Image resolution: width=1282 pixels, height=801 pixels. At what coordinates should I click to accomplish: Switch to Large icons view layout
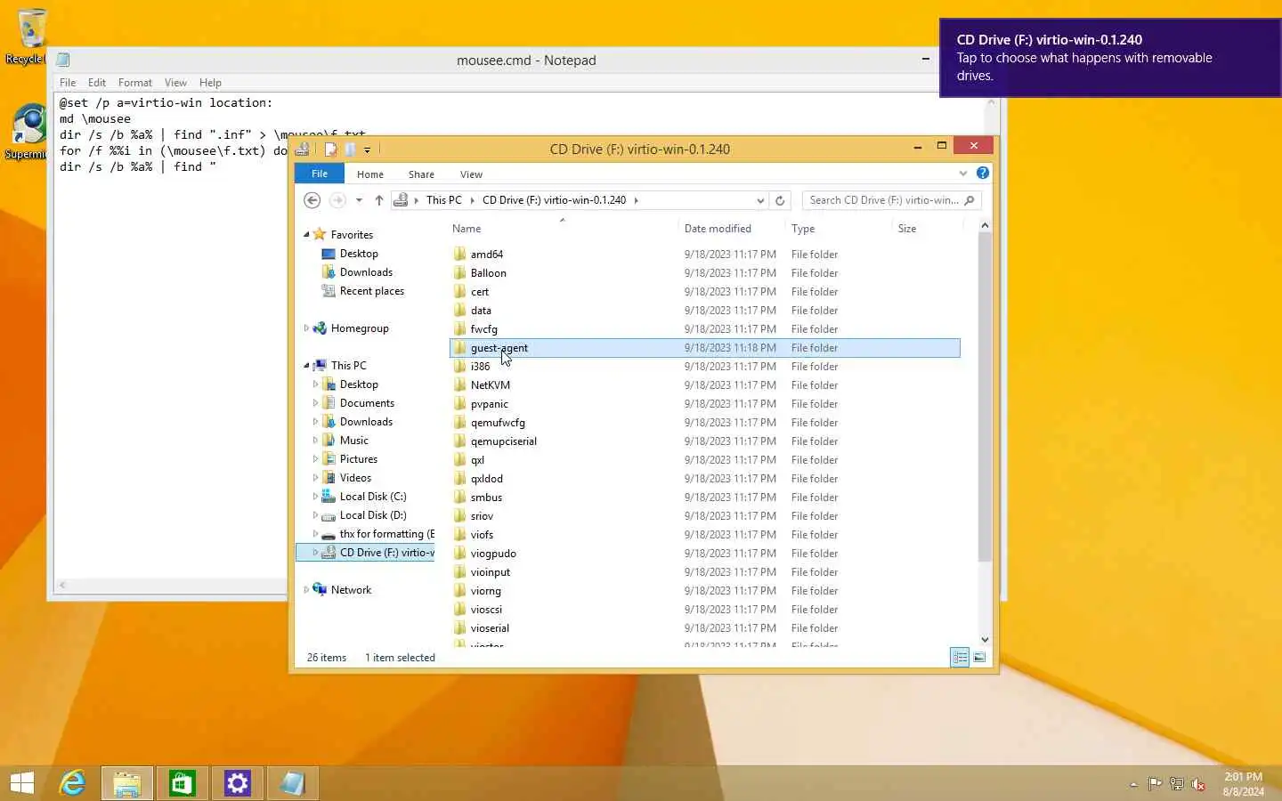point(979,658)
